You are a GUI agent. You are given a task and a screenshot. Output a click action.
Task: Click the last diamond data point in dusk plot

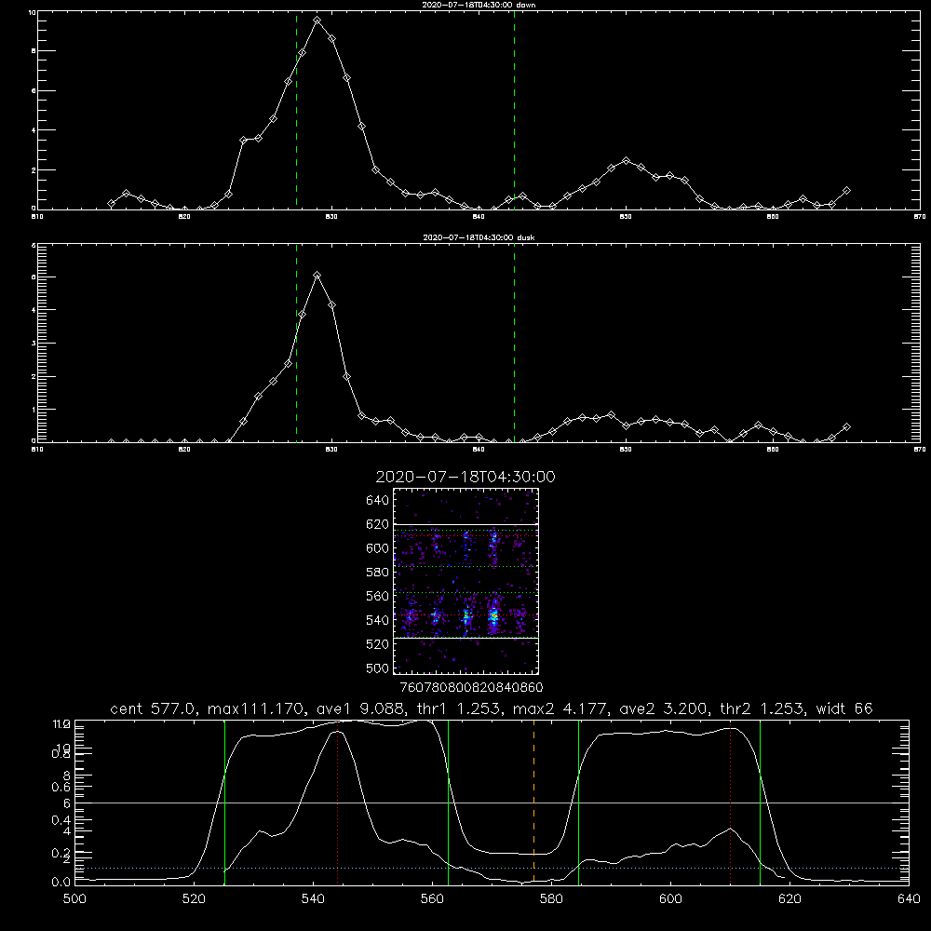[x=846, y=427]
